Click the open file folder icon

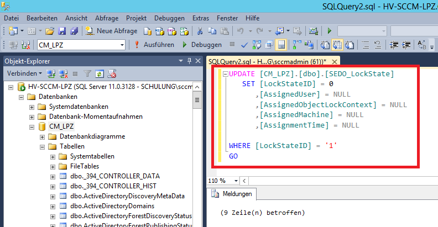pos(50,31)
